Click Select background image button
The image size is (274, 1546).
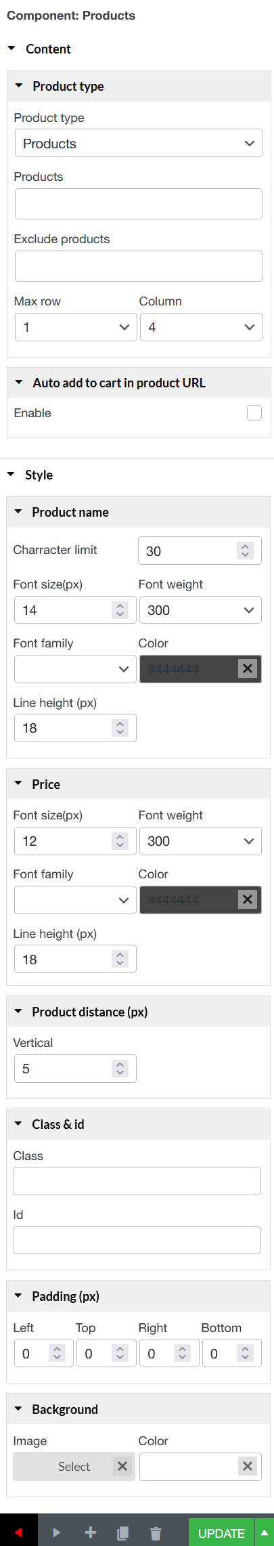click(x=74, y=1466)
